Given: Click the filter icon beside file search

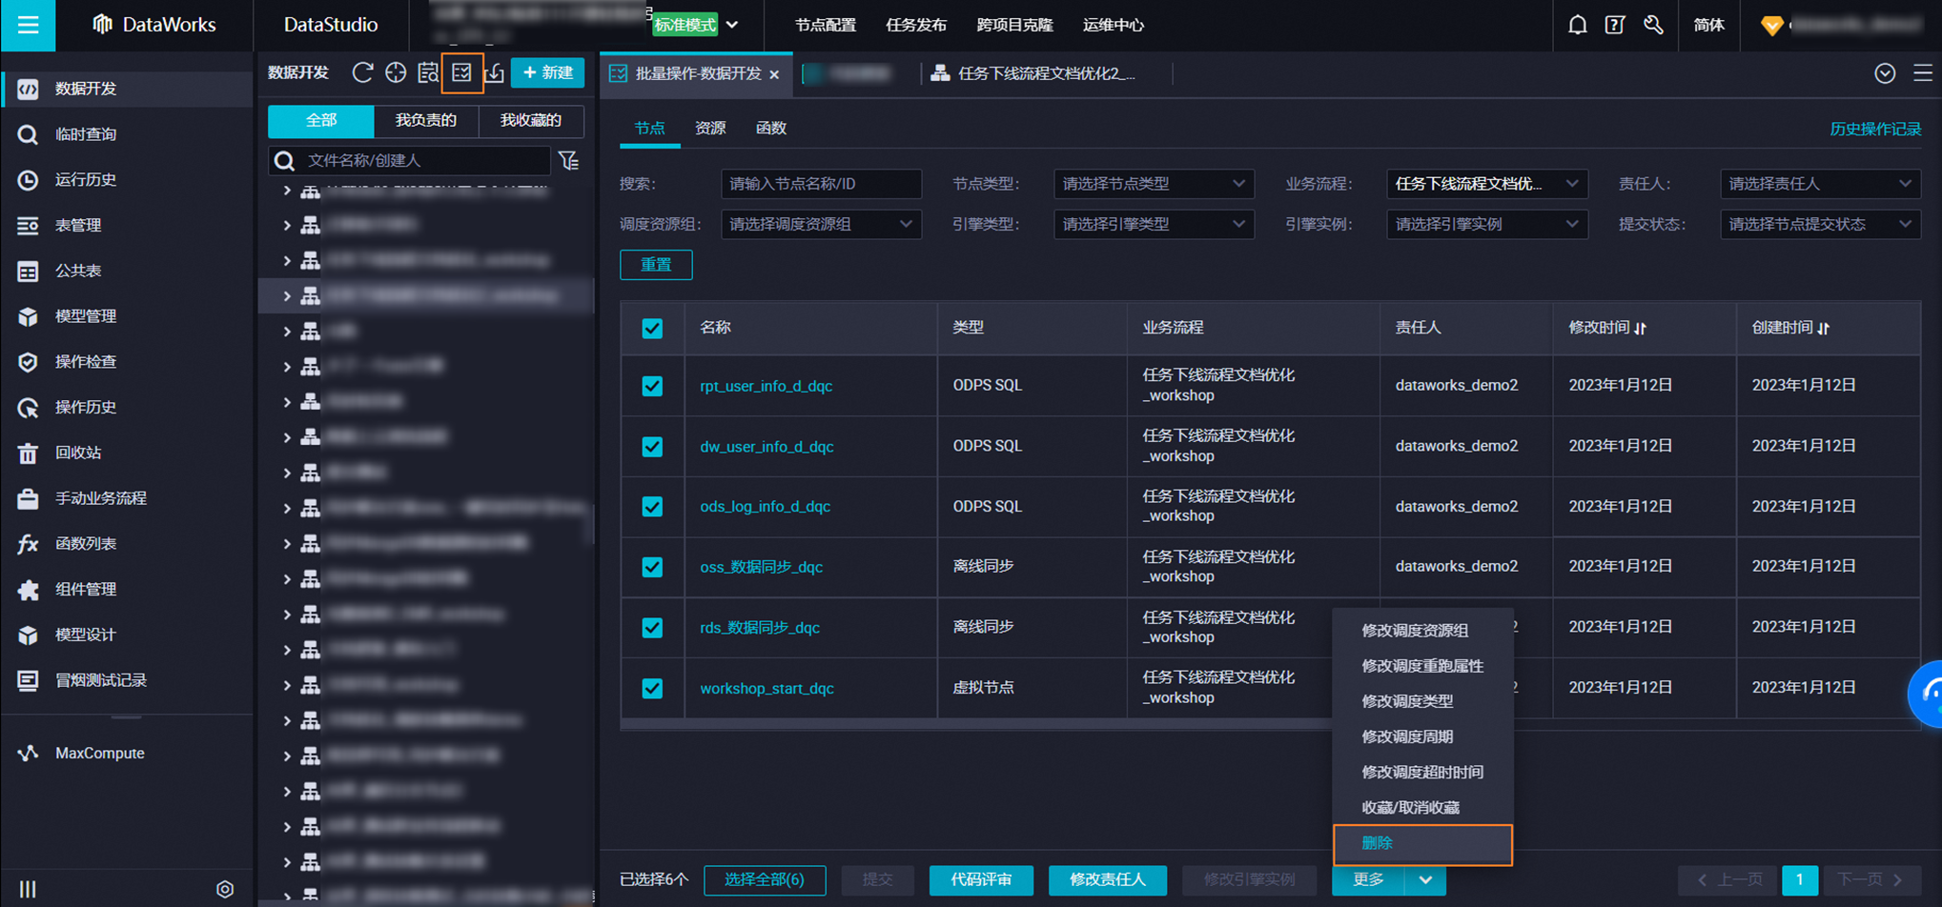Looking at the screenshot, I should coord(569,161).
